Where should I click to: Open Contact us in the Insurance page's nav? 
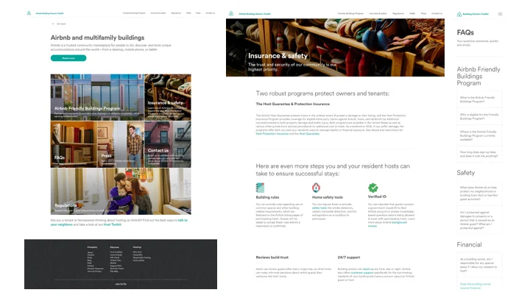click(x=437, y=13)
